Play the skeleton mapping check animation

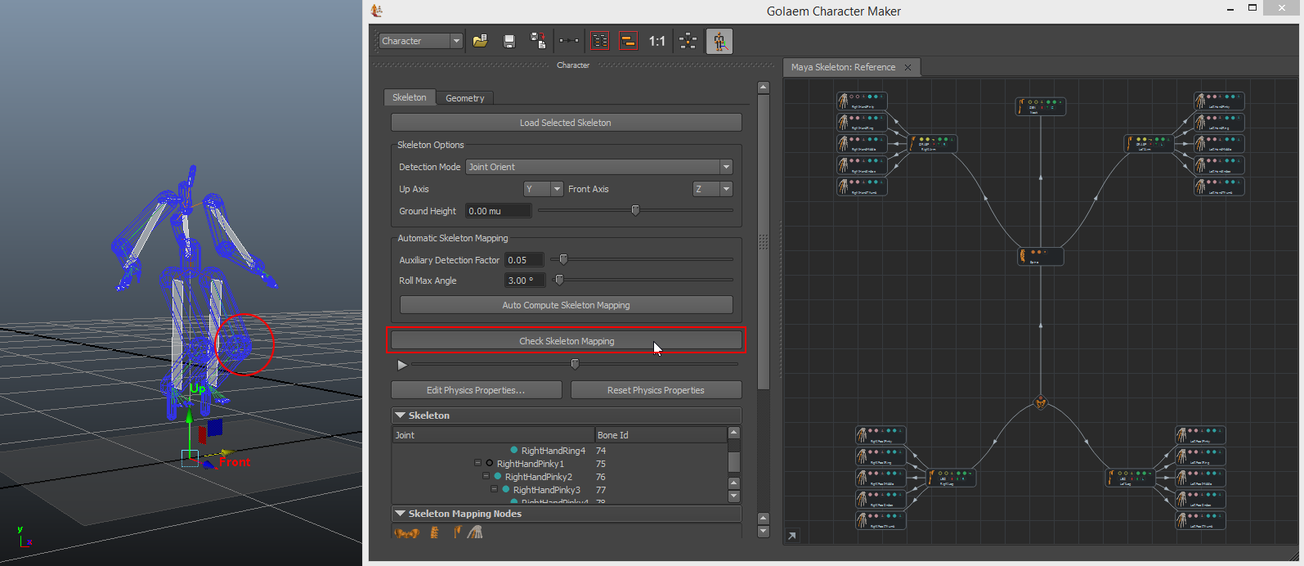(x=401, y=365)
